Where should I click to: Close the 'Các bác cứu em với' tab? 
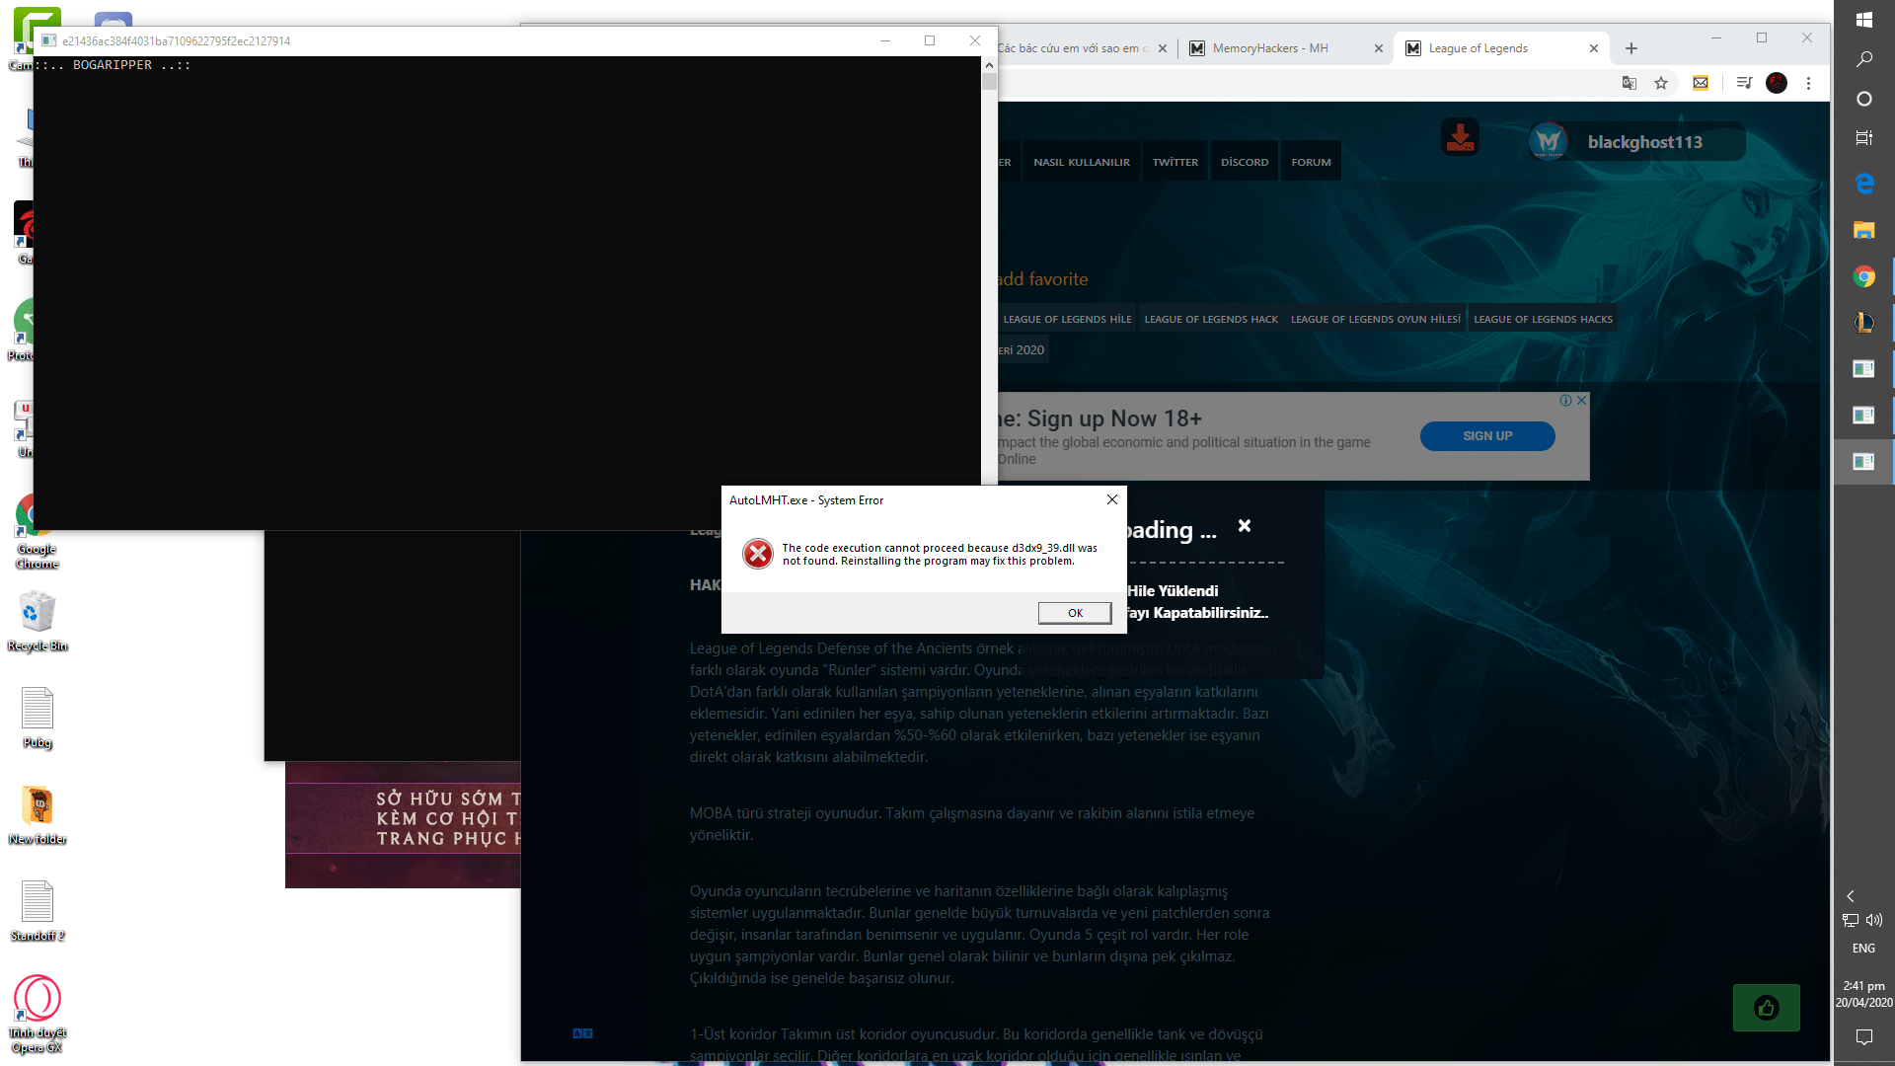[x=1162, y=48]
